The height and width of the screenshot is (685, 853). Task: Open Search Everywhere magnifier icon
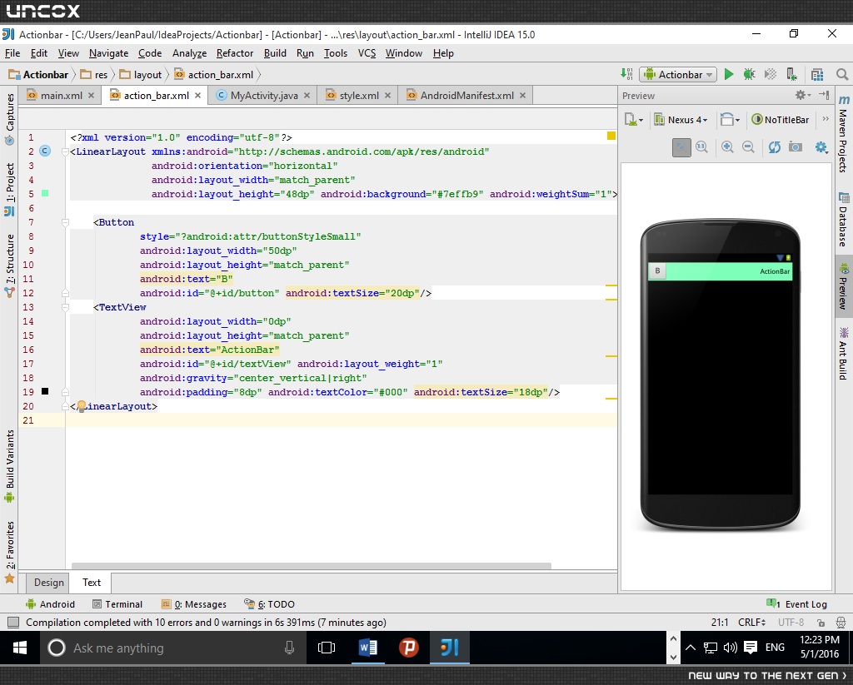click(841, 74)
